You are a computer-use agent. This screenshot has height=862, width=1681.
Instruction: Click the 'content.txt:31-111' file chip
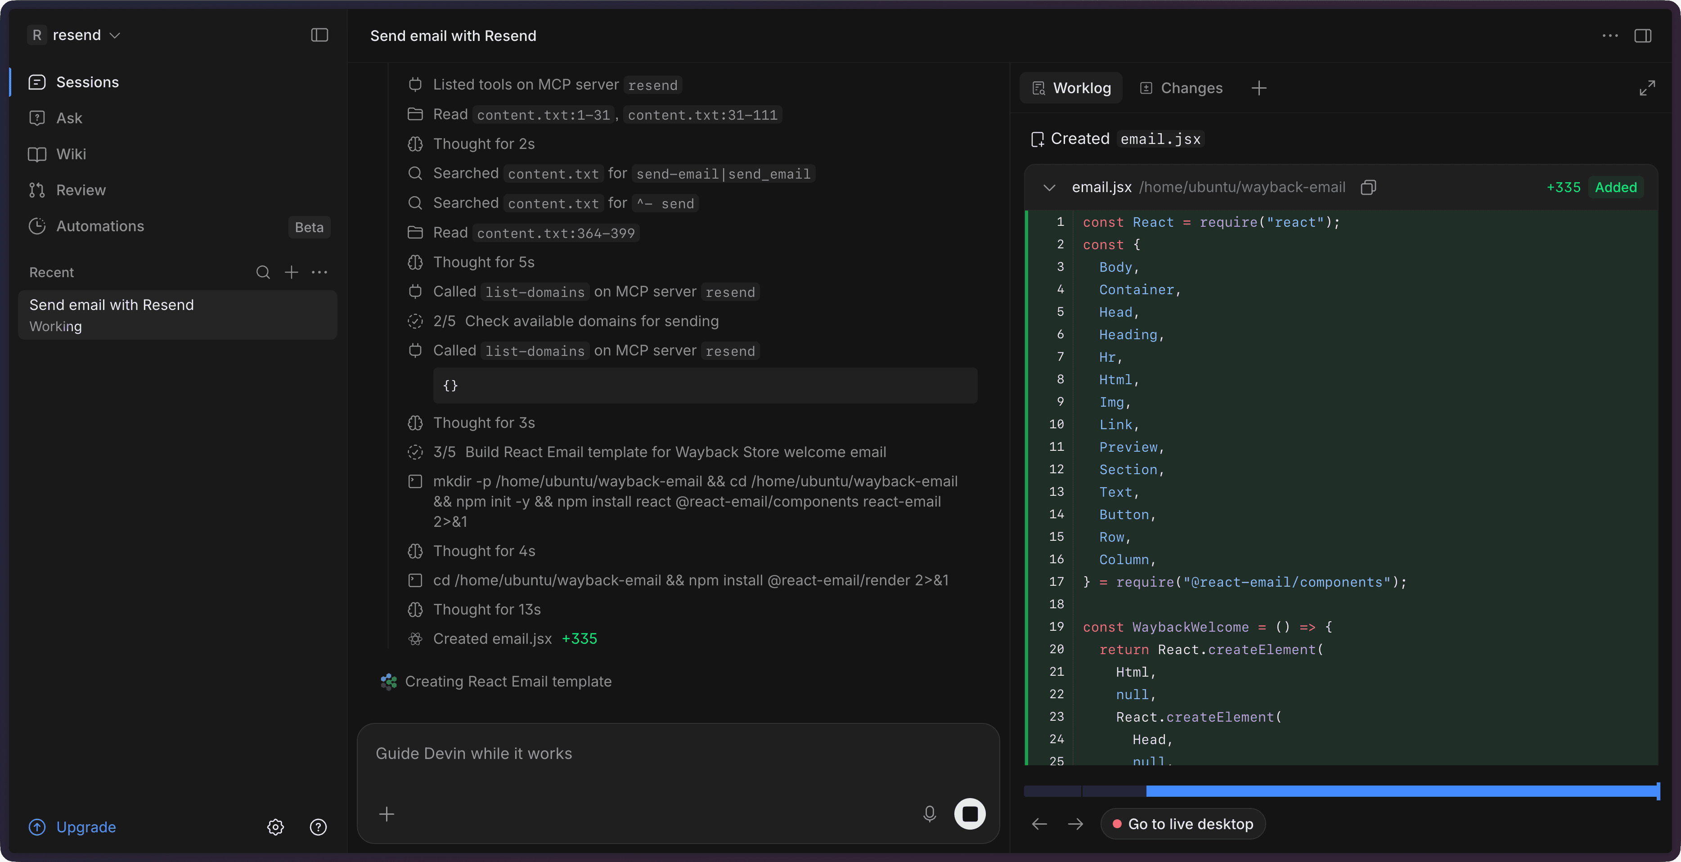point(702,115)
